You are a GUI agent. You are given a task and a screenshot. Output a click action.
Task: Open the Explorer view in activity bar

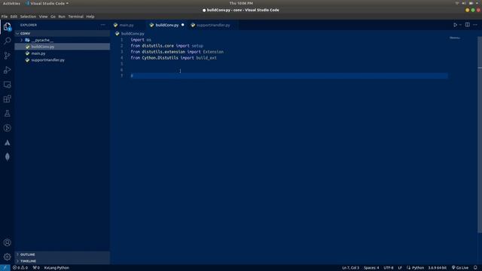pos(7,27)
